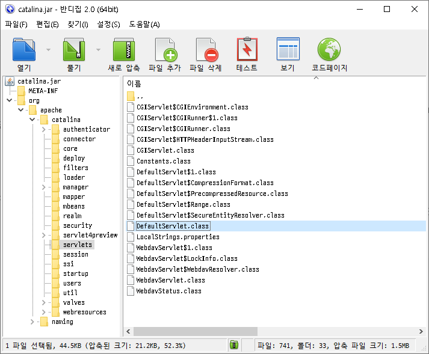Click the META-INF folder icon in tree
Image resolution: width=429 pixels, height=354 pixels.
click(x=21, y=91)
